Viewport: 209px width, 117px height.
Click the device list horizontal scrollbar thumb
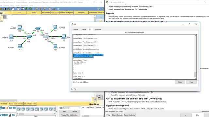pos(21,114)
